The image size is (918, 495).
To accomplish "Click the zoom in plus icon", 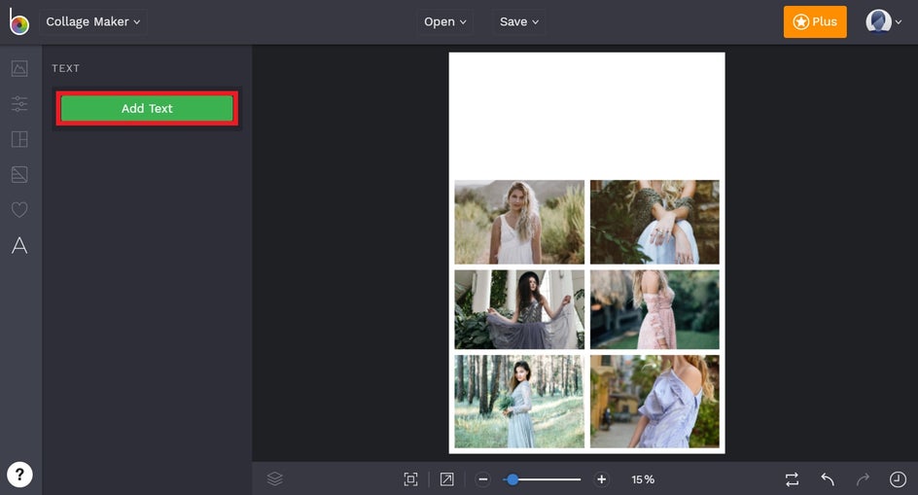I will [x=601, y=479].
